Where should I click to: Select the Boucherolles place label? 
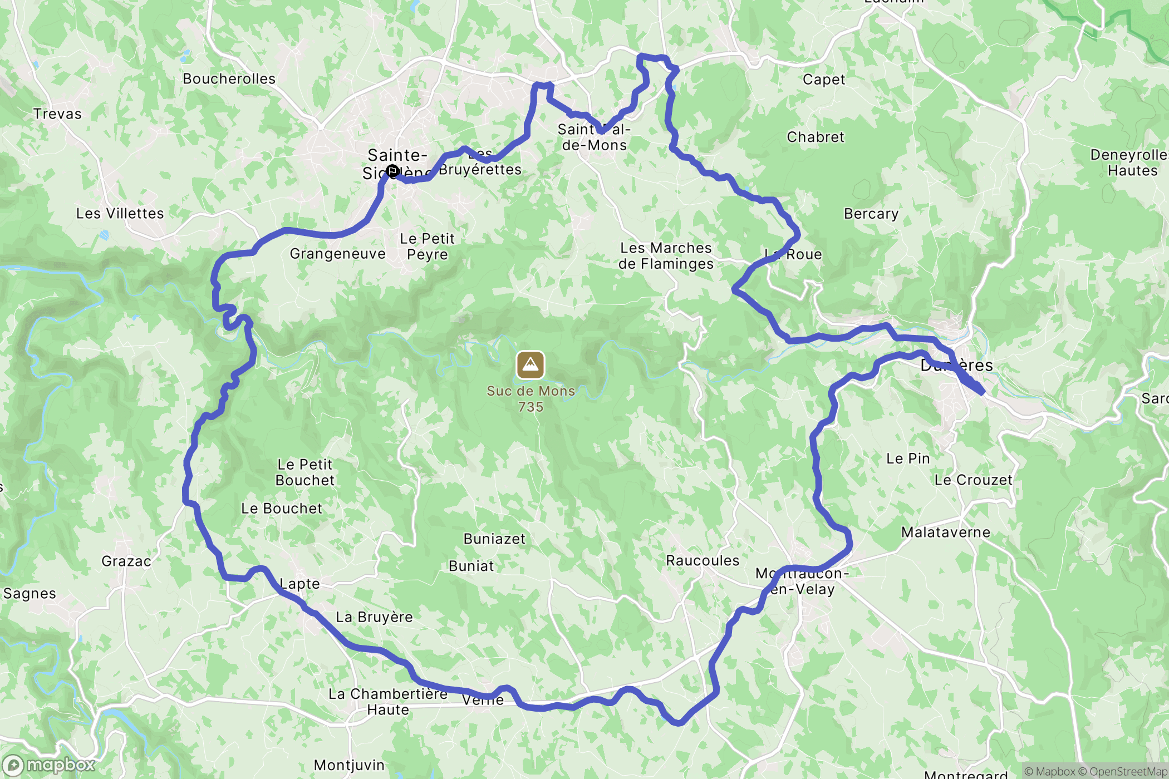coord(229,79)
